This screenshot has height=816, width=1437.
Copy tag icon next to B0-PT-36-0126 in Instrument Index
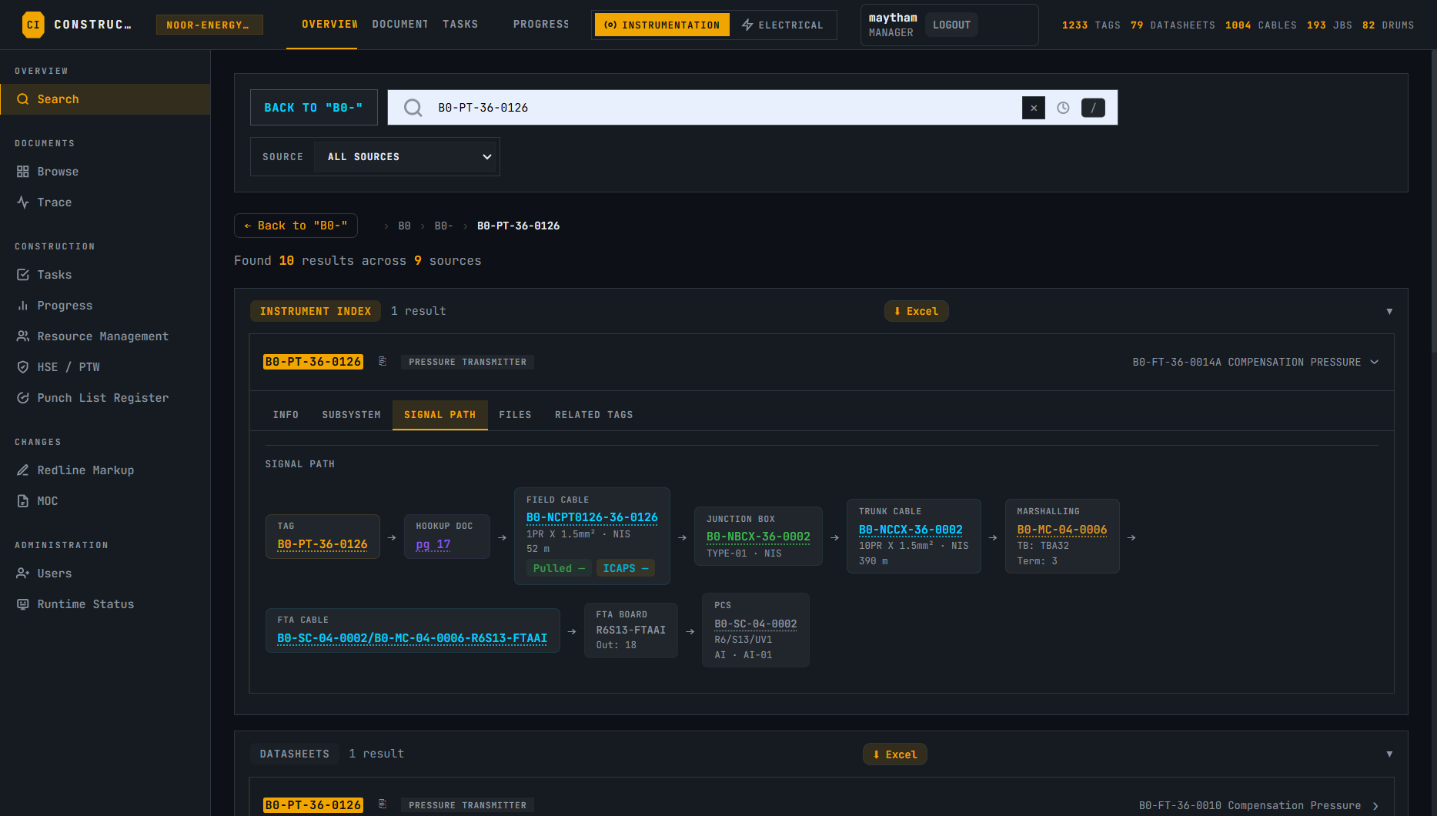[x=383, y=361]
